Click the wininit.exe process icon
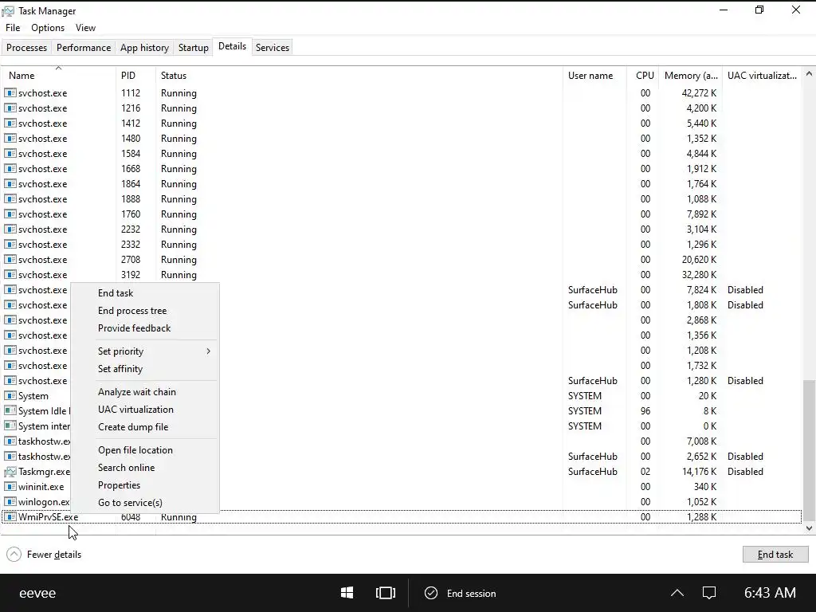816x612 pixels. point(10,487)
